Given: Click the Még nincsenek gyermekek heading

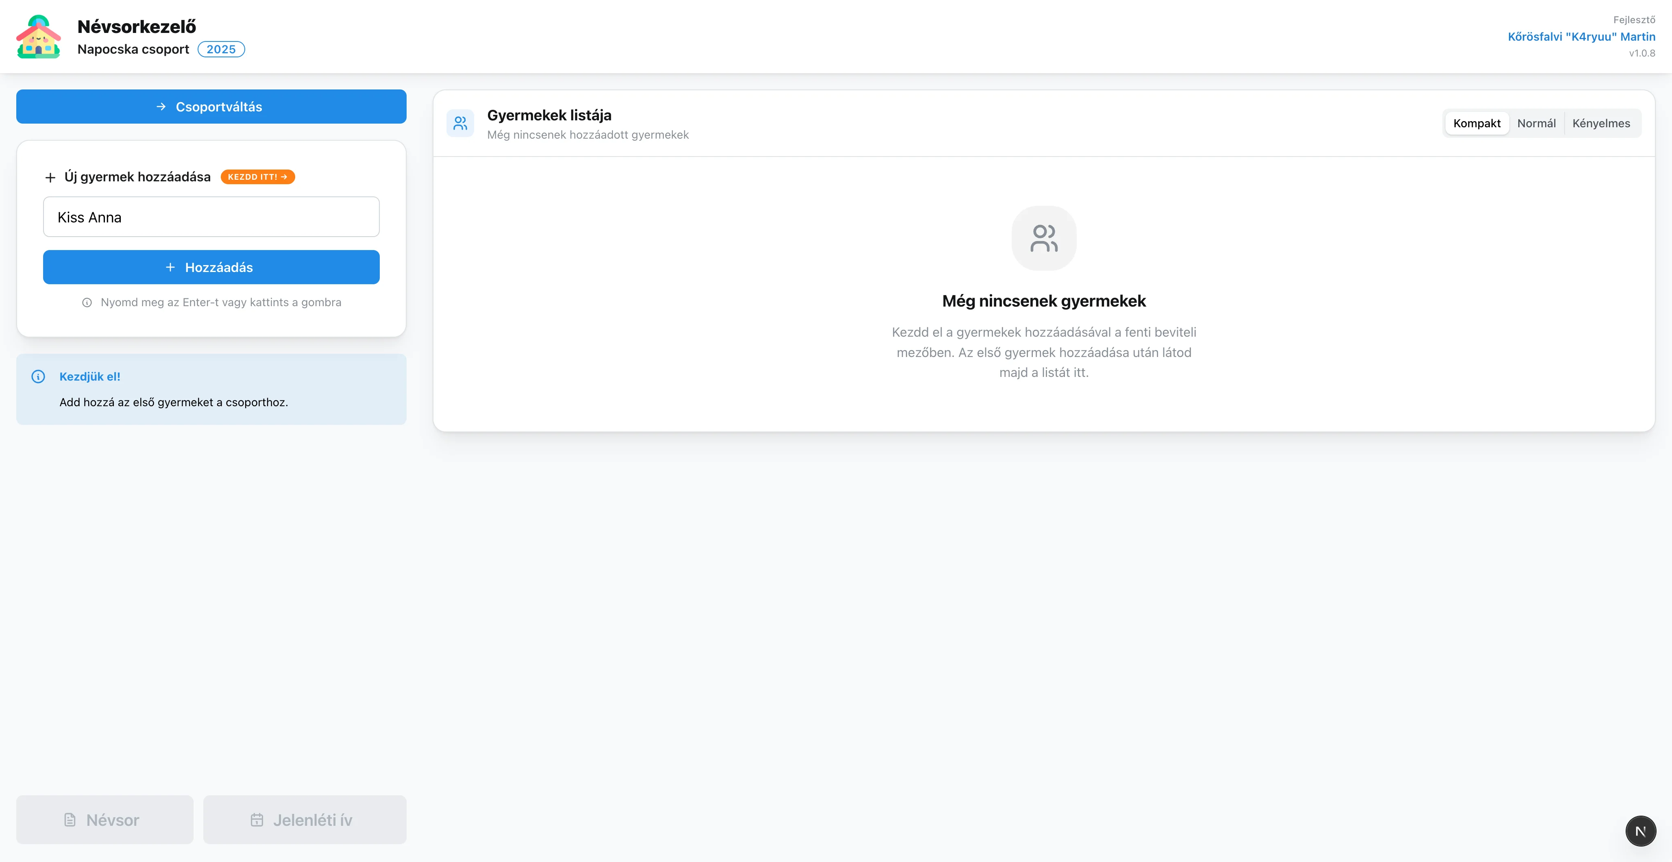Looking at the screenshot, I should click(1044, 301).
